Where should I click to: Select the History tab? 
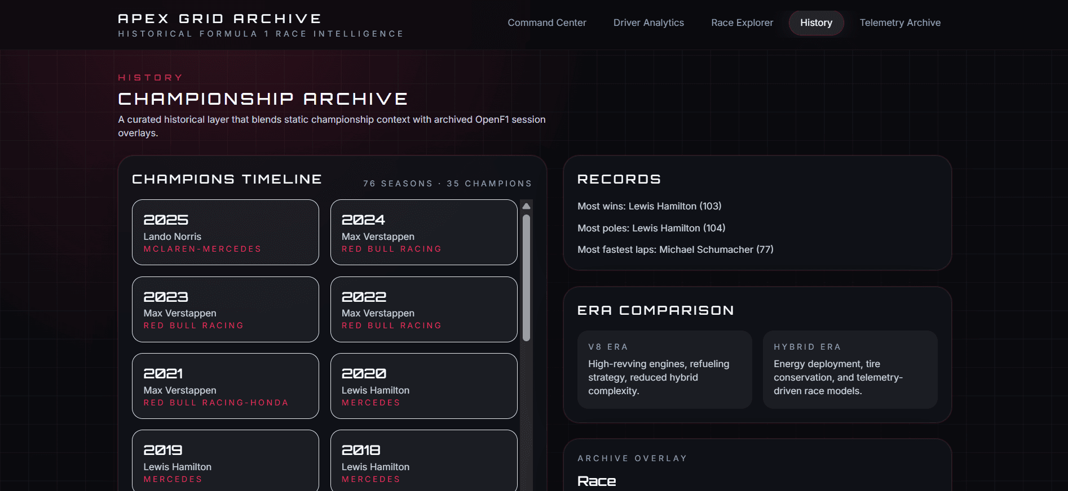pos(816,23)
